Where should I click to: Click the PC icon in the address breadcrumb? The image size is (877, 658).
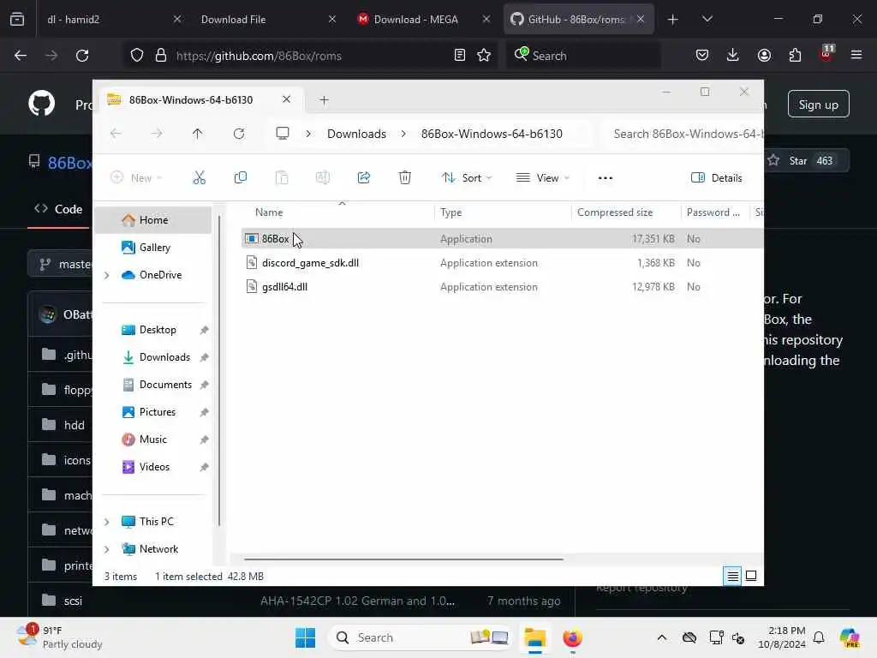click(283, 134)
